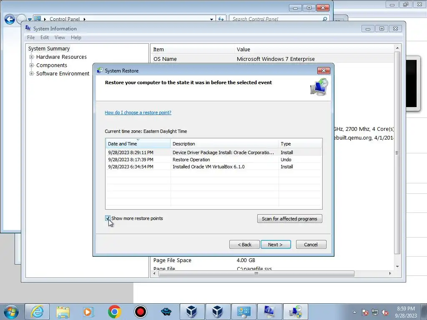Switch to second VirtualBox cube taskbar icon
427x320 pixels.
(x=218, y=312)
